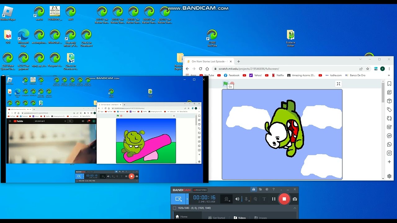Open Roblox Player desktop shortcut
397x223 pixels.
point(8,13)
